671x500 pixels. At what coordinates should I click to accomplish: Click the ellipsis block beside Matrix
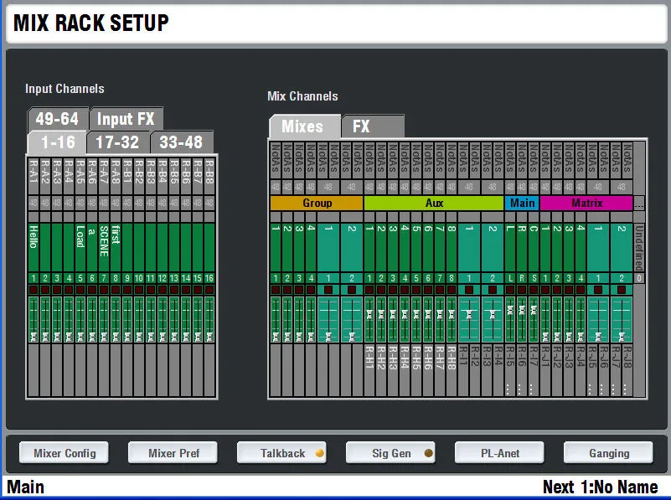click(639, 204)
